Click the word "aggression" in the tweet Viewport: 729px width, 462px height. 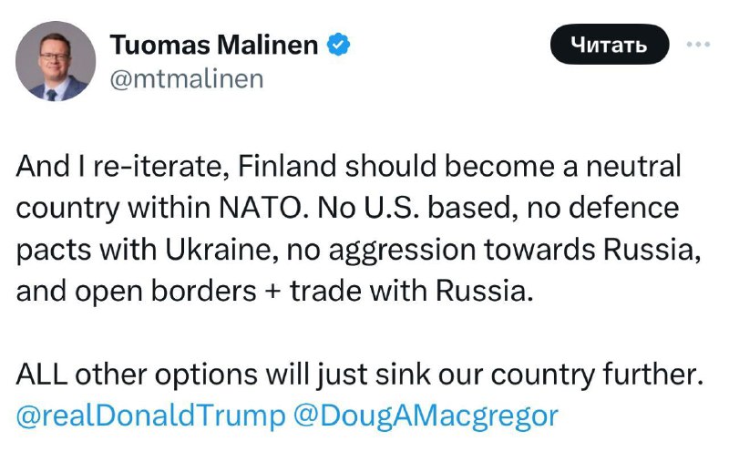pyautogui.click(x=402, y=251)
